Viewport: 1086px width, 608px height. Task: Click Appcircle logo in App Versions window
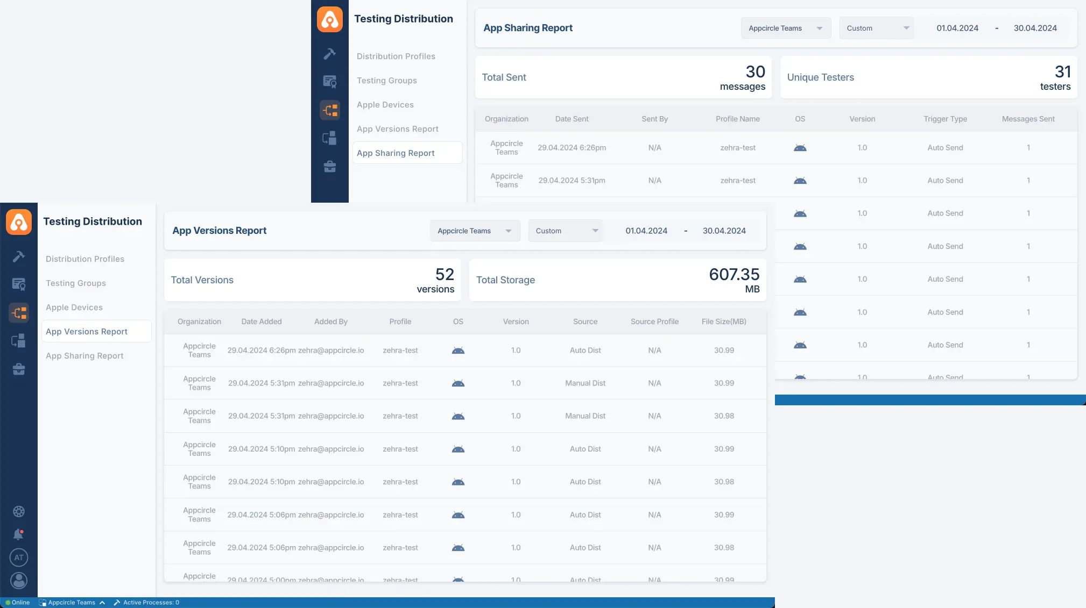[19, 222]
